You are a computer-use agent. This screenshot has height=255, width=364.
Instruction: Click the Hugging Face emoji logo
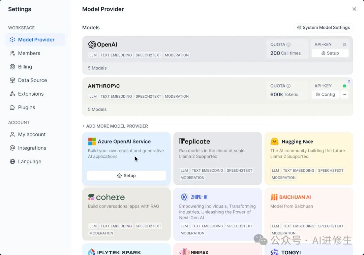pyautogui.click(x=274, y=141)
